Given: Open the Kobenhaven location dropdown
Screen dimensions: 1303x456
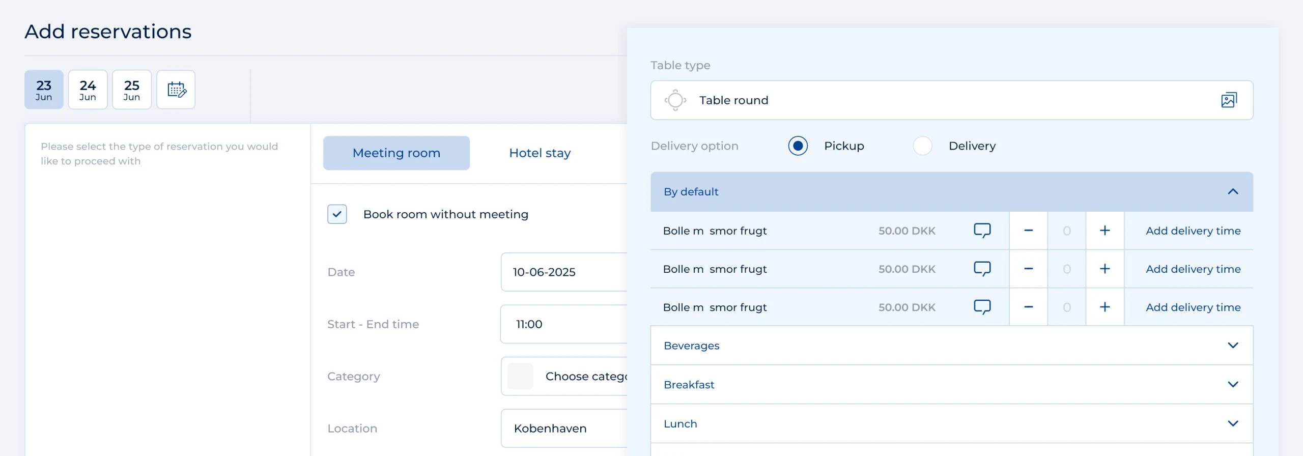Looking at the screenshot, I should (x=564, y=429).
